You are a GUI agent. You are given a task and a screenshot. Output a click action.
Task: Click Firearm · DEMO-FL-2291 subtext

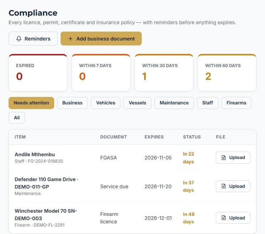[40, 225]
